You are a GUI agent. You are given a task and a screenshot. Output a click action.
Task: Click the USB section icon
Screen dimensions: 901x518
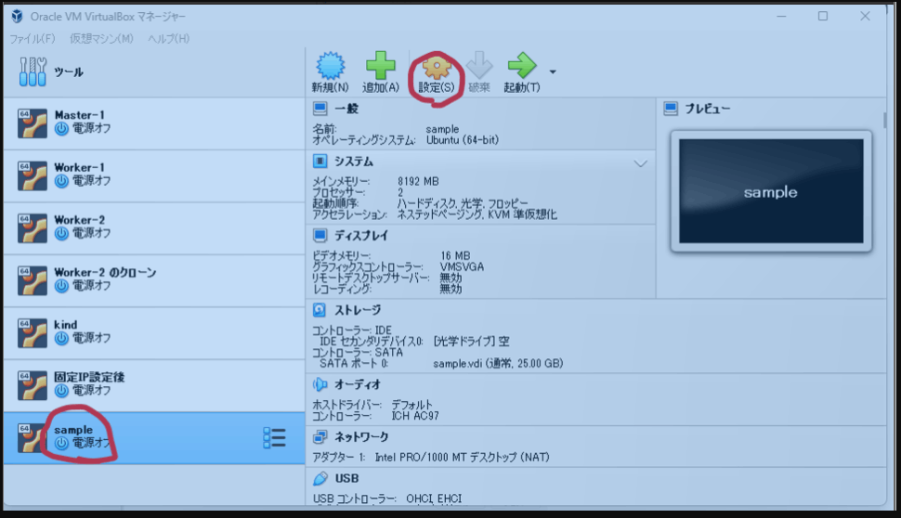tap(320, 478)
